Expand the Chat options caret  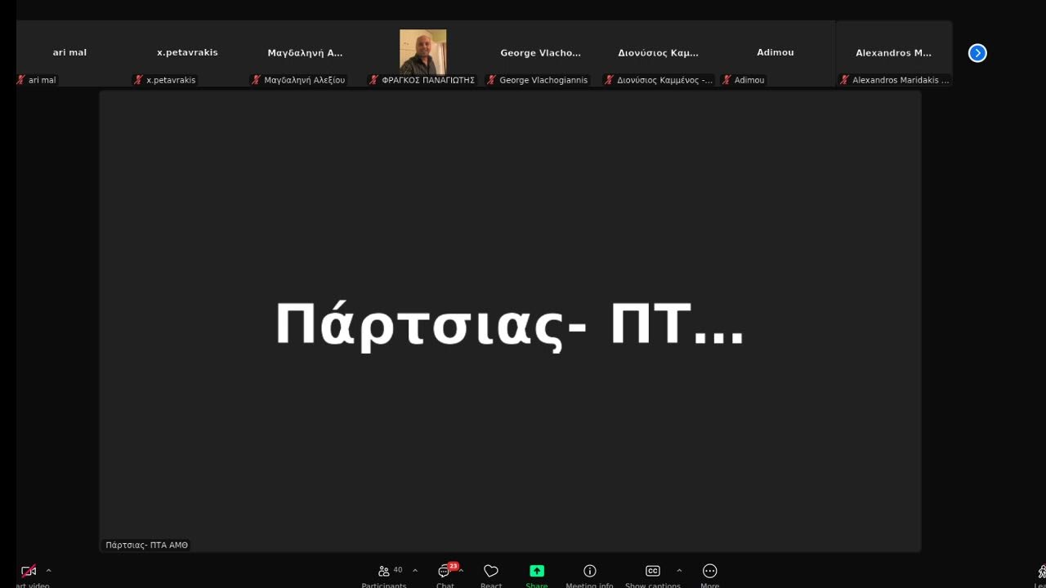pyautogui.click(x=462, y=570)
